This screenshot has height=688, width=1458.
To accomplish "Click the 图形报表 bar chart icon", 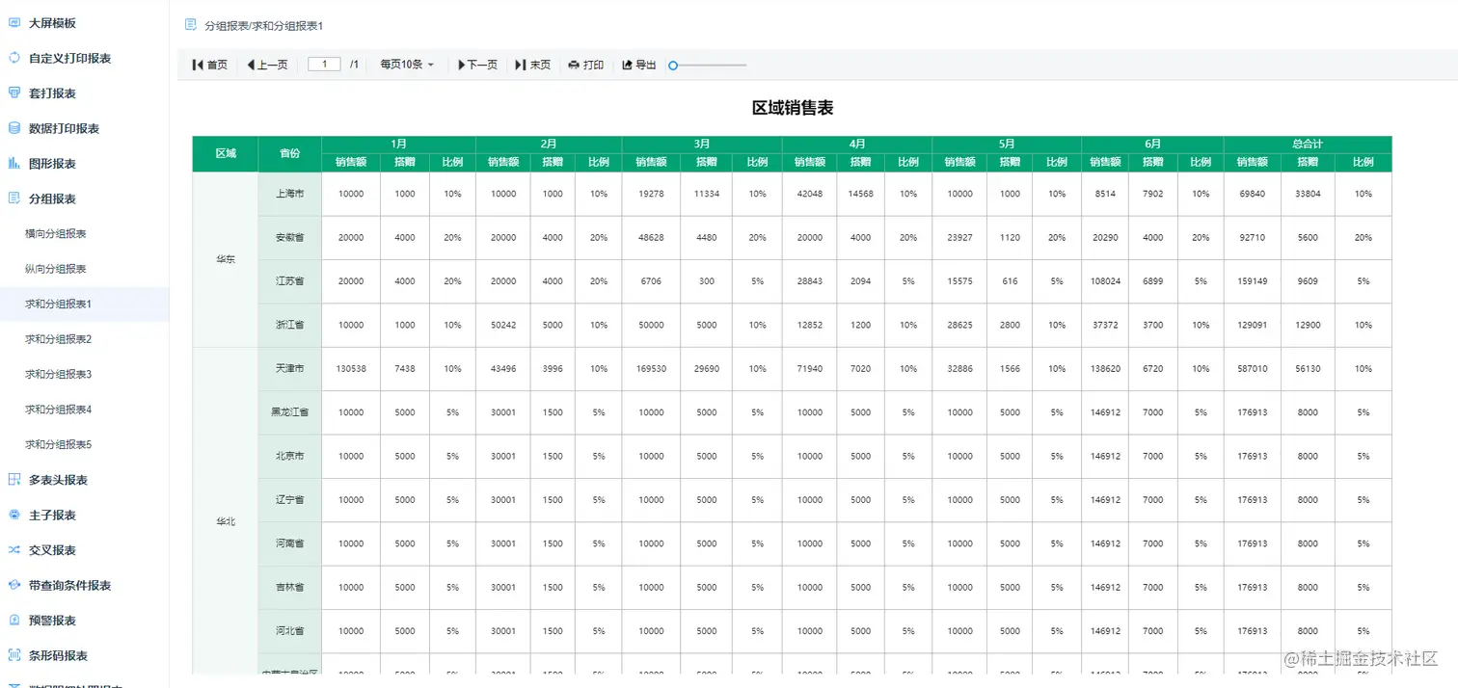I will coord(14,163).
